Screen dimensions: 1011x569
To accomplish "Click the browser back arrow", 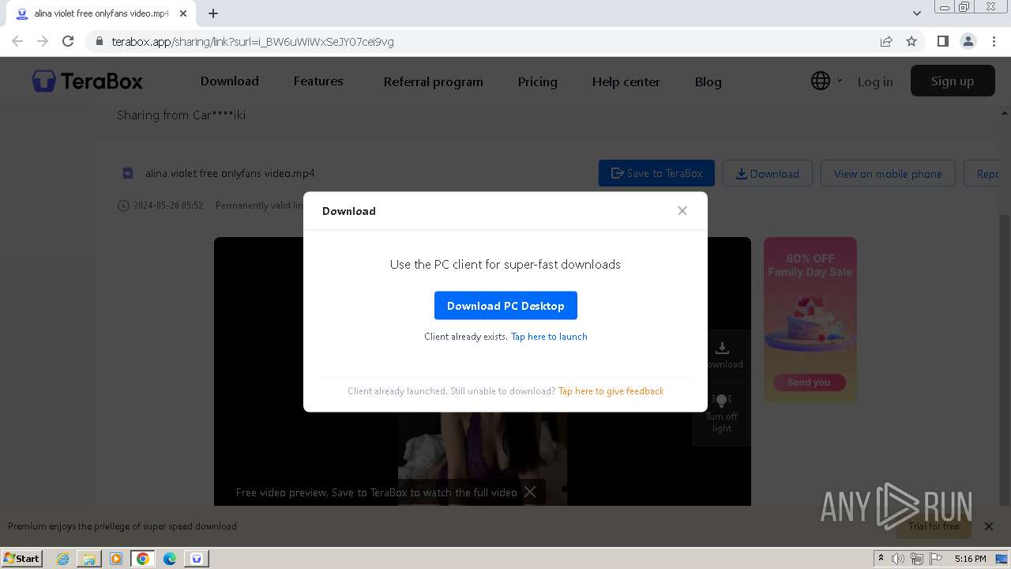I will pyautogui.click(x=17, y=41).
